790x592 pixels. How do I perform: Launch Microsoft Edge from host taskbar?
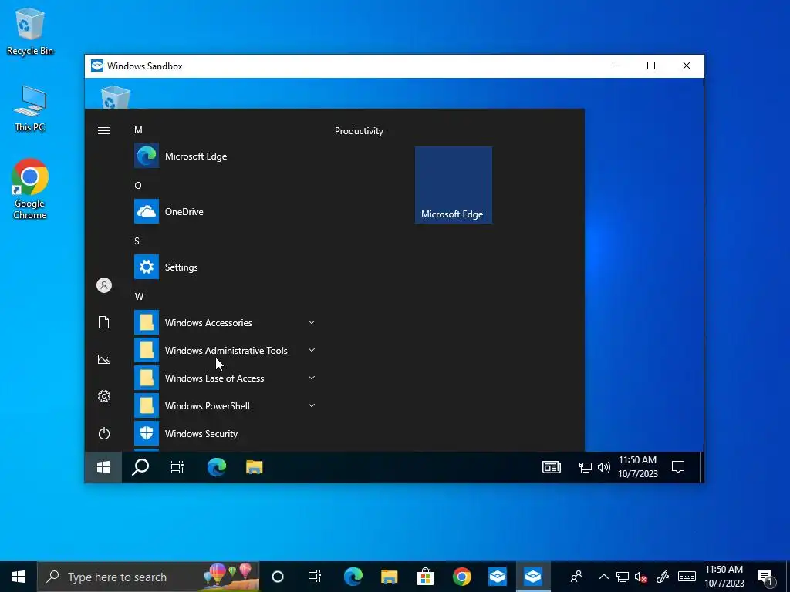tap(353, 577)
